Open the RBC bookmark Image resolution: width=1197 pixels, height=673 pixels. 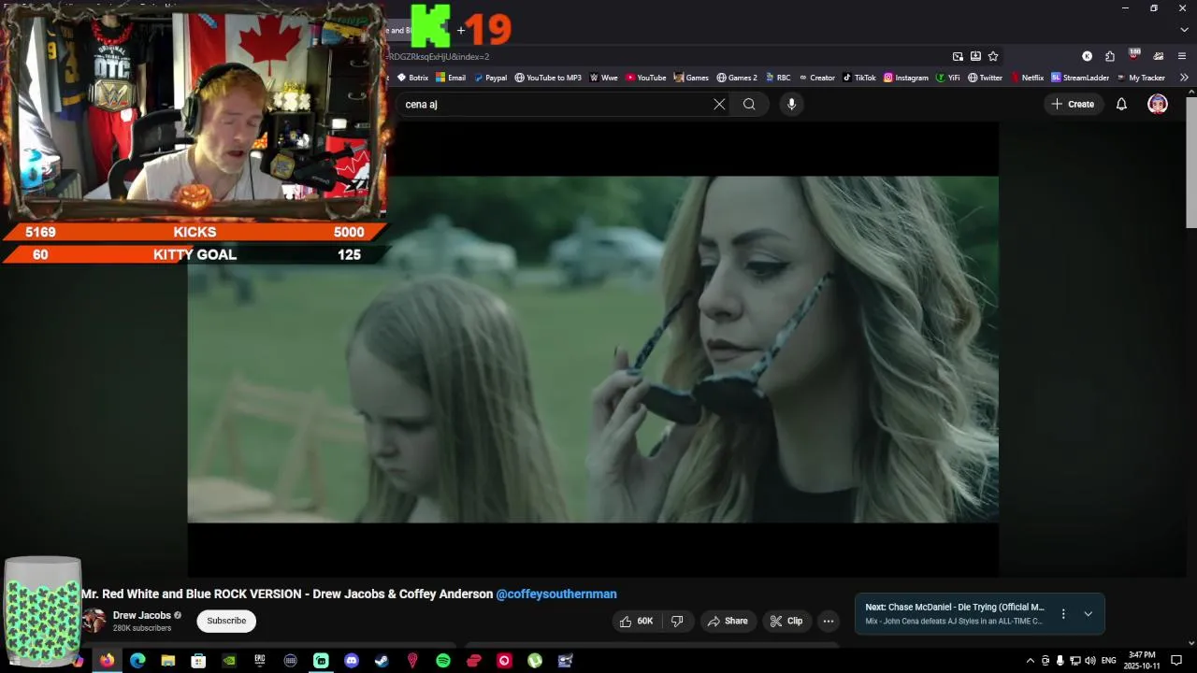pyautogui.click(x=778, y=78)
